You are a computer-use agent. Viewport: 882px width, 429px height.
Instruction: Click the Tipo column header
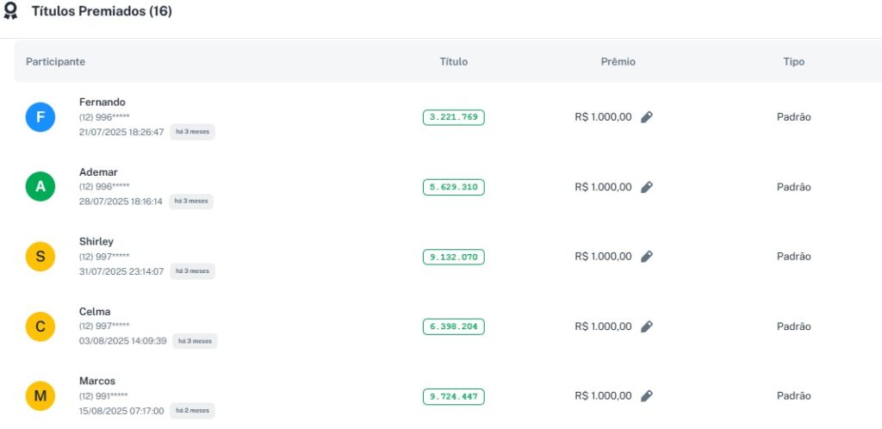pyautogui.click(x=793, y=62)
